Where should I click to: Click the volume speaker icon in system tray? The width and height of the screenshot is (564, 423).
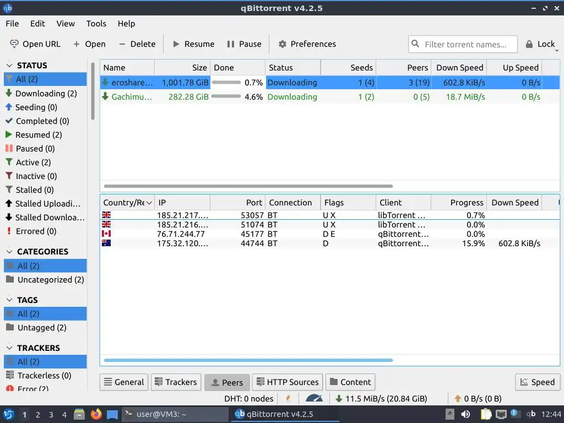(465, 414)
